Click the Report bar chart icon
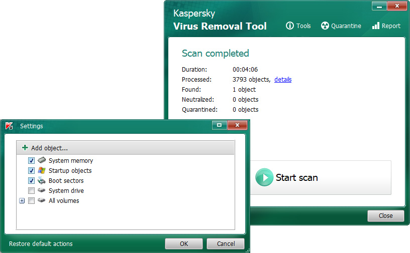The width and height of the screenshot is (410, 253). pyautogui.click(x=376, y=26)
